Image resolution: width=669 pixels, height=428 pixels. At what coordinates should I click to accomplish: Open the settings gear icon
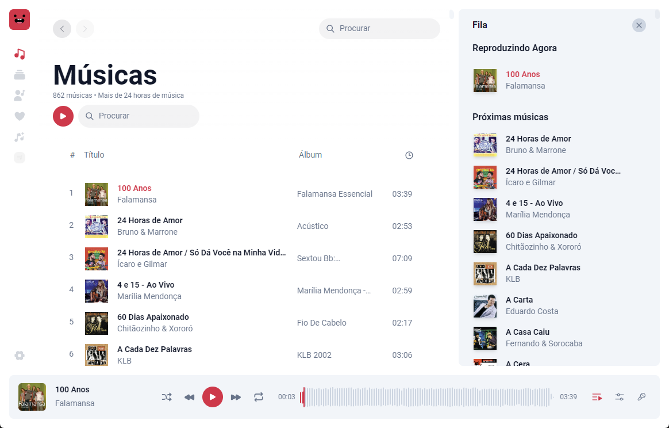pyautogui.click(x=20, y=356)
